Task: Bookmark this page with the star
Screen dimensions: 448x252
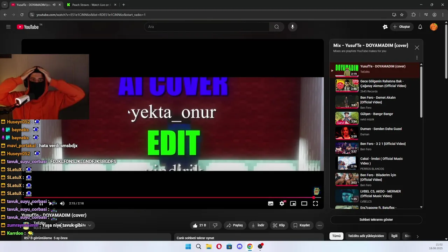Action: point(402,15)
